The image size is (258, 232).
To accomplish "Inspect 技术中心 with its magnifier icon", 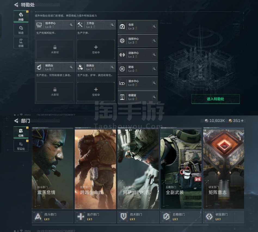I will (71, 25).
